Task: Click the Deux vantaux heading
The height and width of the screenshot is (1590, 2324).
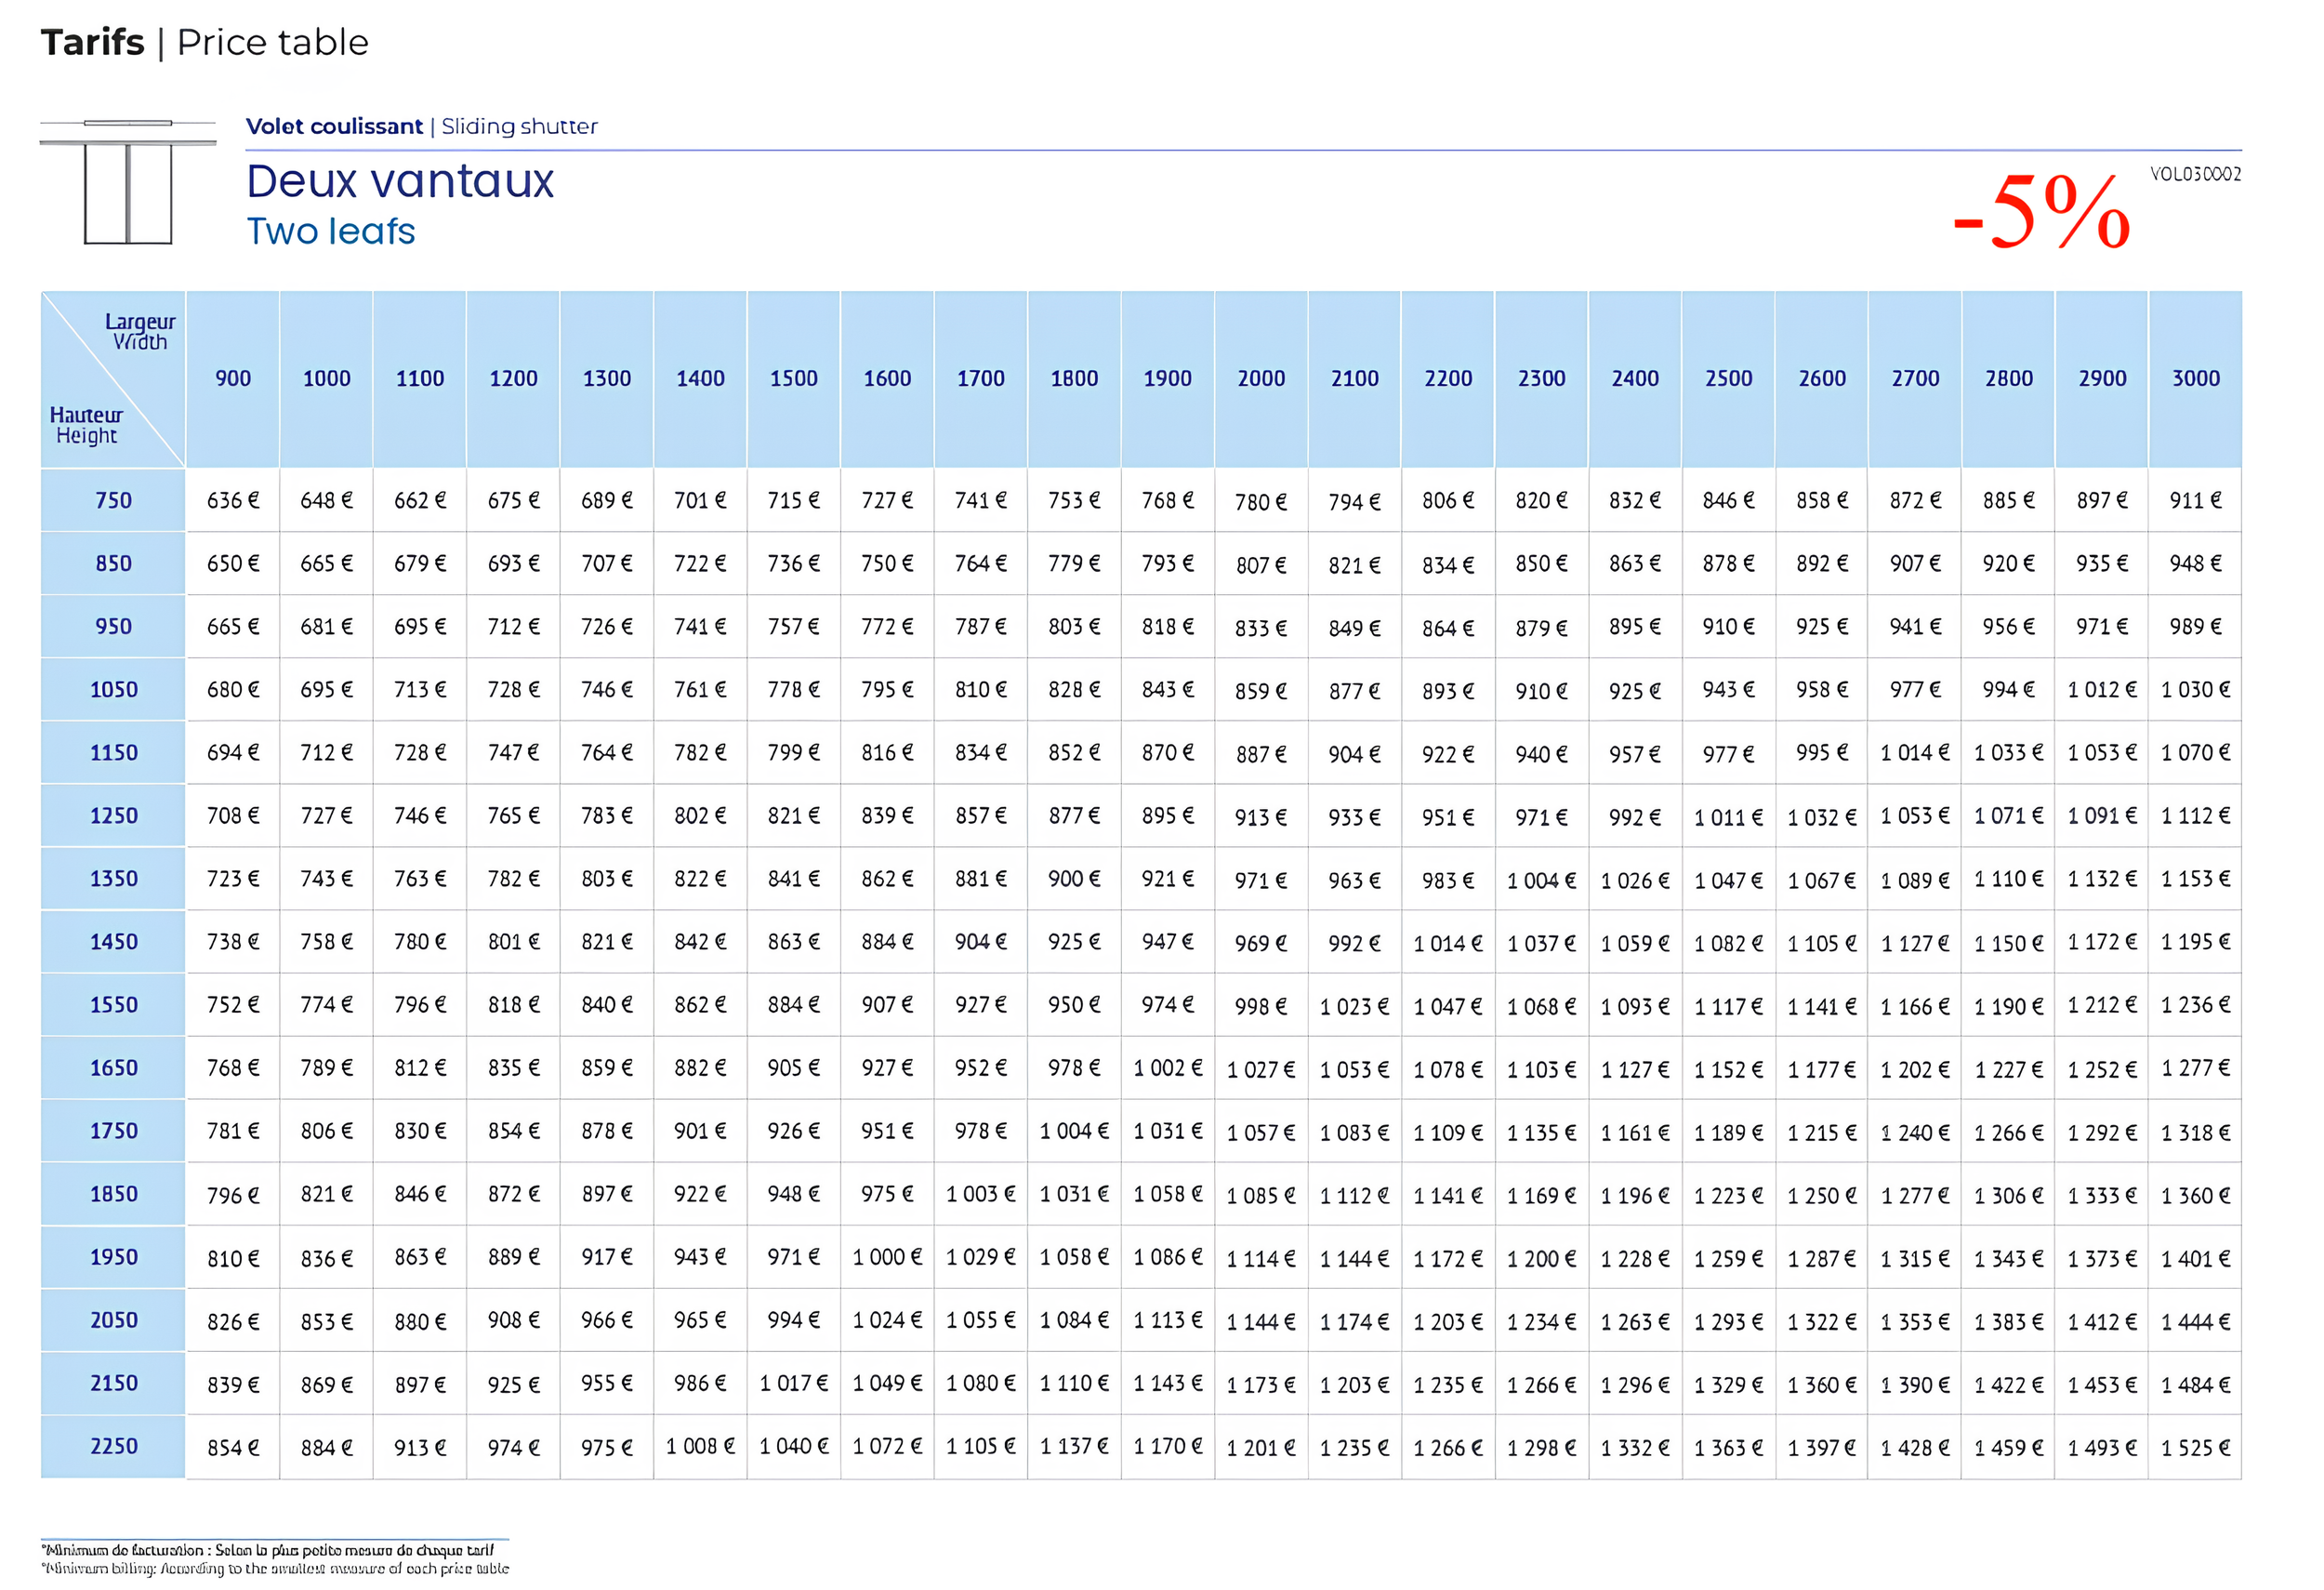Action: tap(400, 182)
